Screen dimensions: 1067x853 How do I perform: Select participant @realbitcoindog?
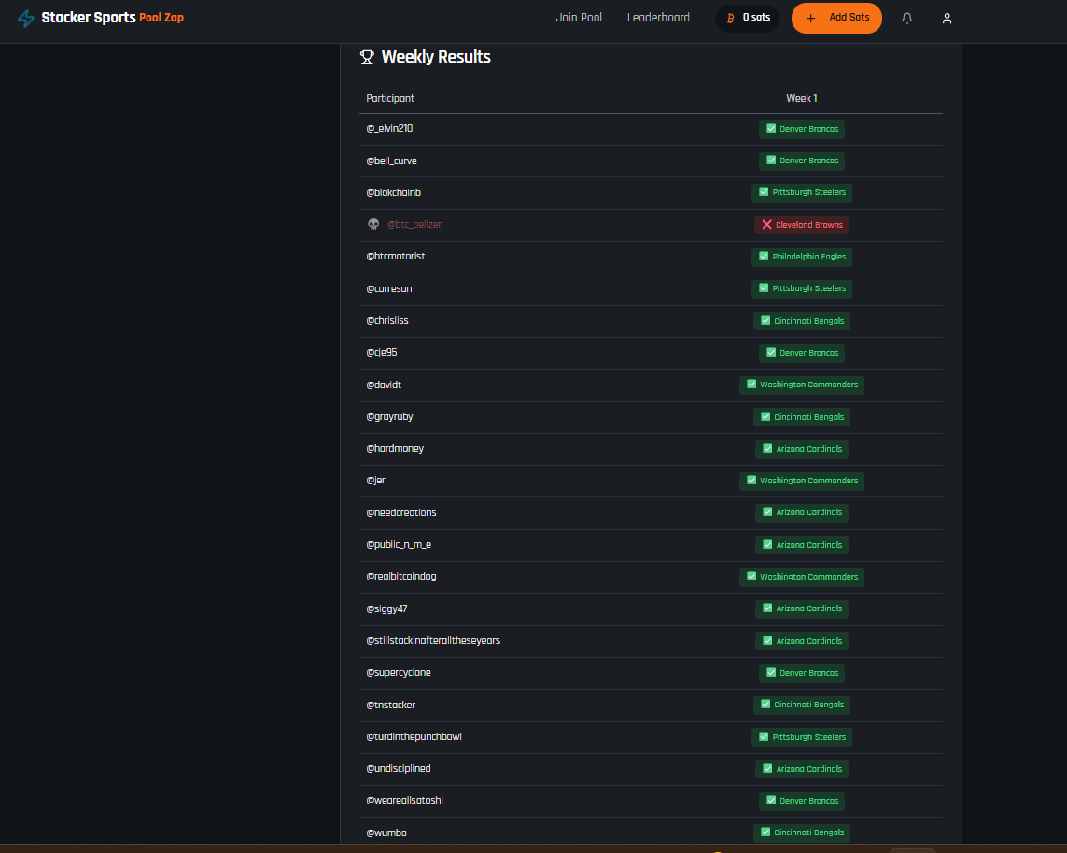(x=400, y=577)
